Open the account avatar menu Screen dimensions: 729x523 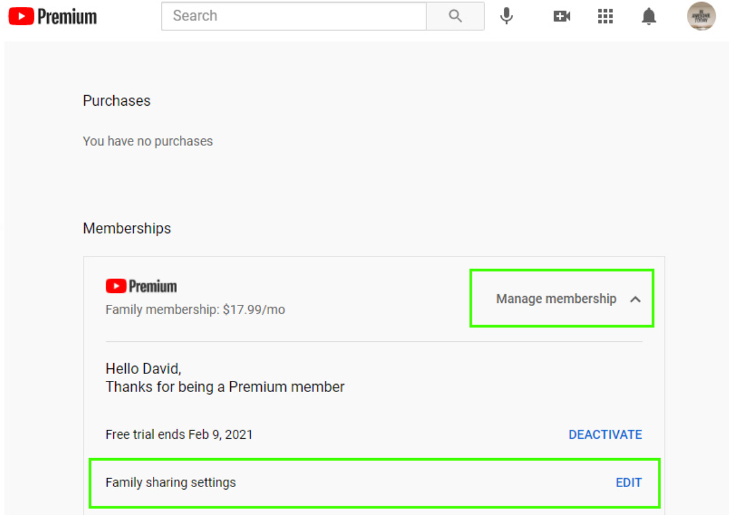coord(701,16)
